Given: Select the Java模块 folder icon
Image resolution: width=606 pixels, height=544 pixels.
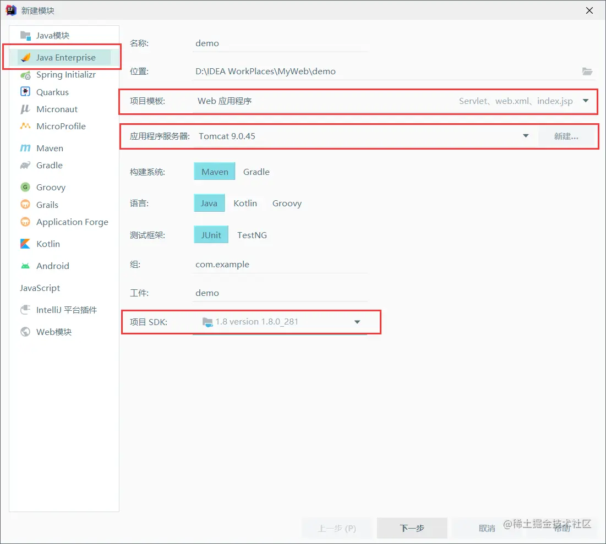Looking at the screenshot, I should [x=25, y=36].
